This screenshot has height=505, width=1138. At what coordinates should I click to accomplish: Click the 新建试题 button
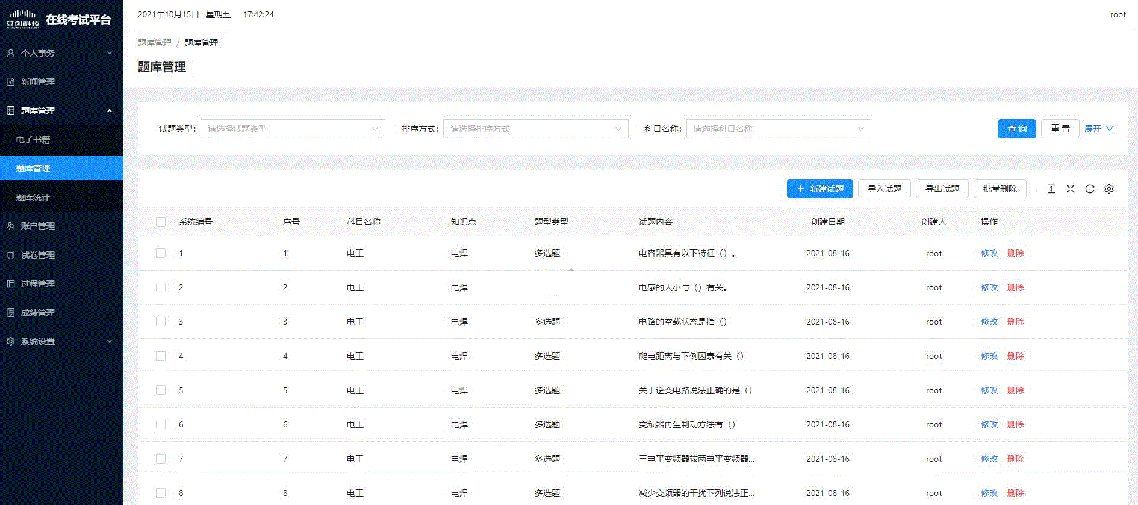coord(819,189)
